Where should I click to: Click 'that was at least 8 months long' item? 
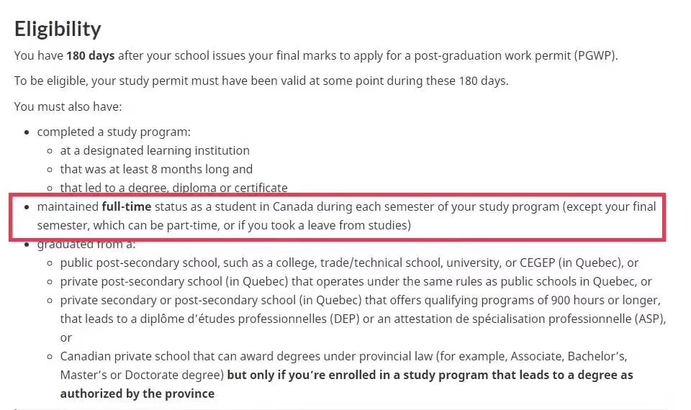pos(156,170)
